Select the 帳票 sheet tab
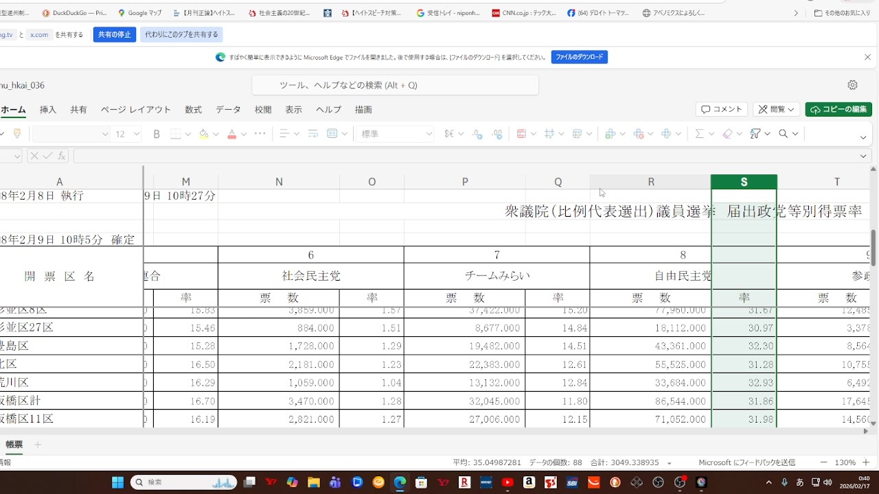Viewport: 879px width, 494px height. pos(14,445)
